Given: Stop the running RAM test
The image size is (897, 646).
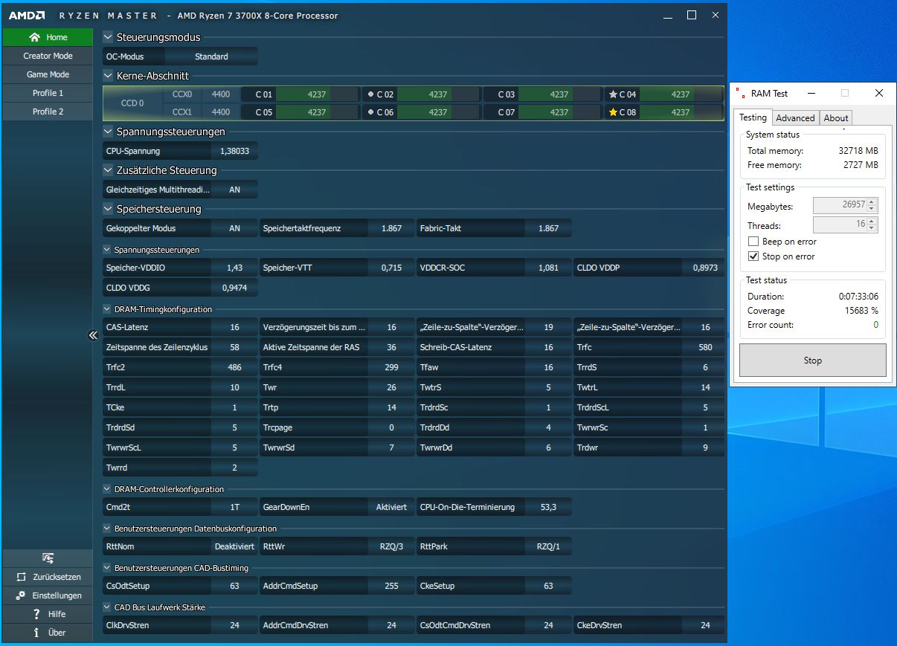Looking at the screenshot, I should click(x=812, y=361).
